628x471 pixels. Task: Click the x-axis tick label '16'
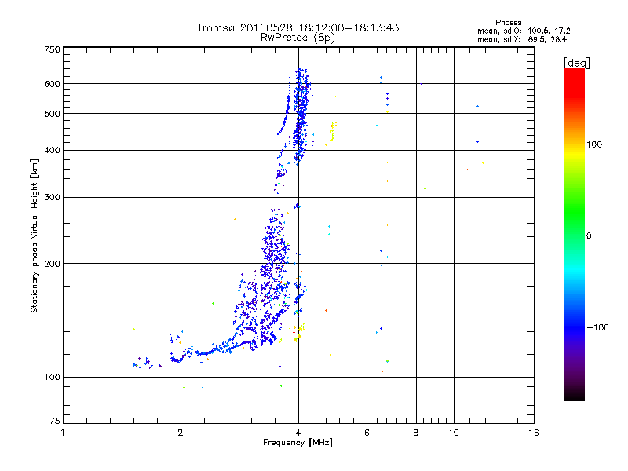point(534,433)
